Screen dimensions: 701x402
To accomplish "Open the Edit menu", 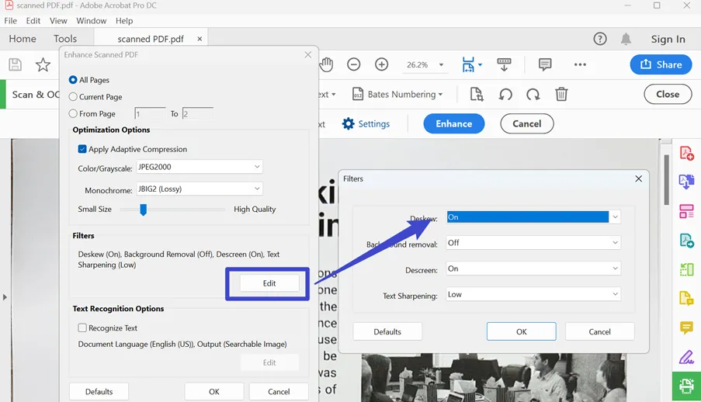I will (x=33, y=21).
